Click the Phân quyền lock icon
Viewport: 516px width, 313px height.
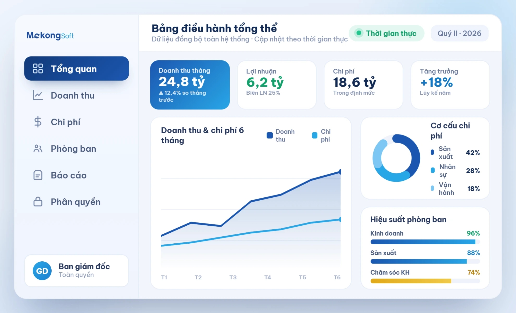pos(38,201)
